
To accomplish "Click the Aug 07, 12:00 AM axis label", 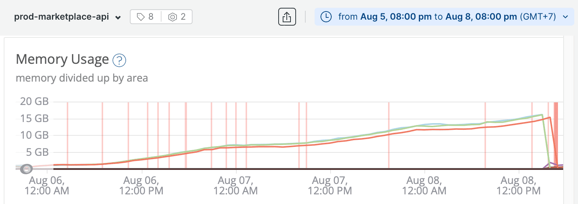I will (236, 186).
